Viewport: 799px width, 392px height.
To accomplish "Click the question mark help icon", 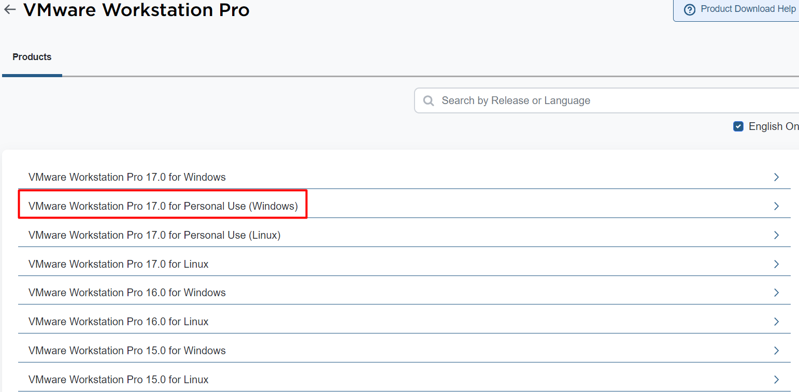I will pos(689,10).
